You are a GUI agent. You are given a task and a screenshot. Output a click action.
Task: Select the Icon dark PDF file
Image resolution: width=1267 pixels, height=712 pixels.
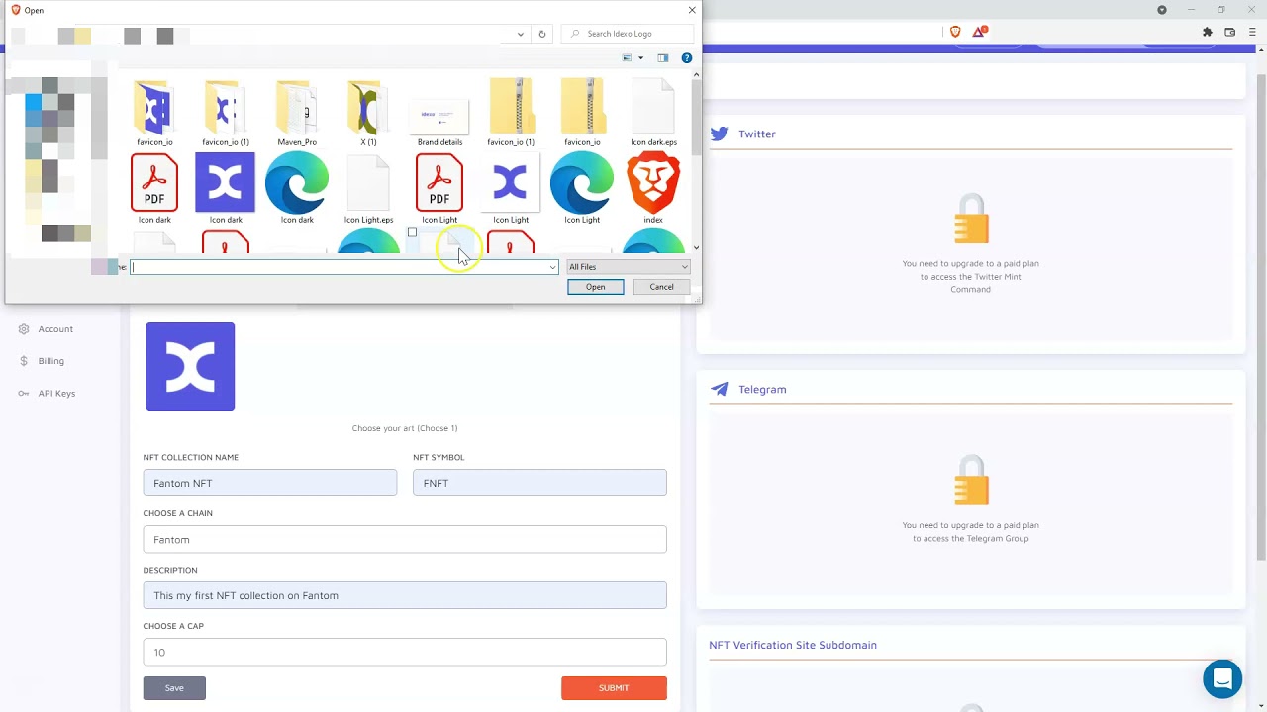[154, 190]
